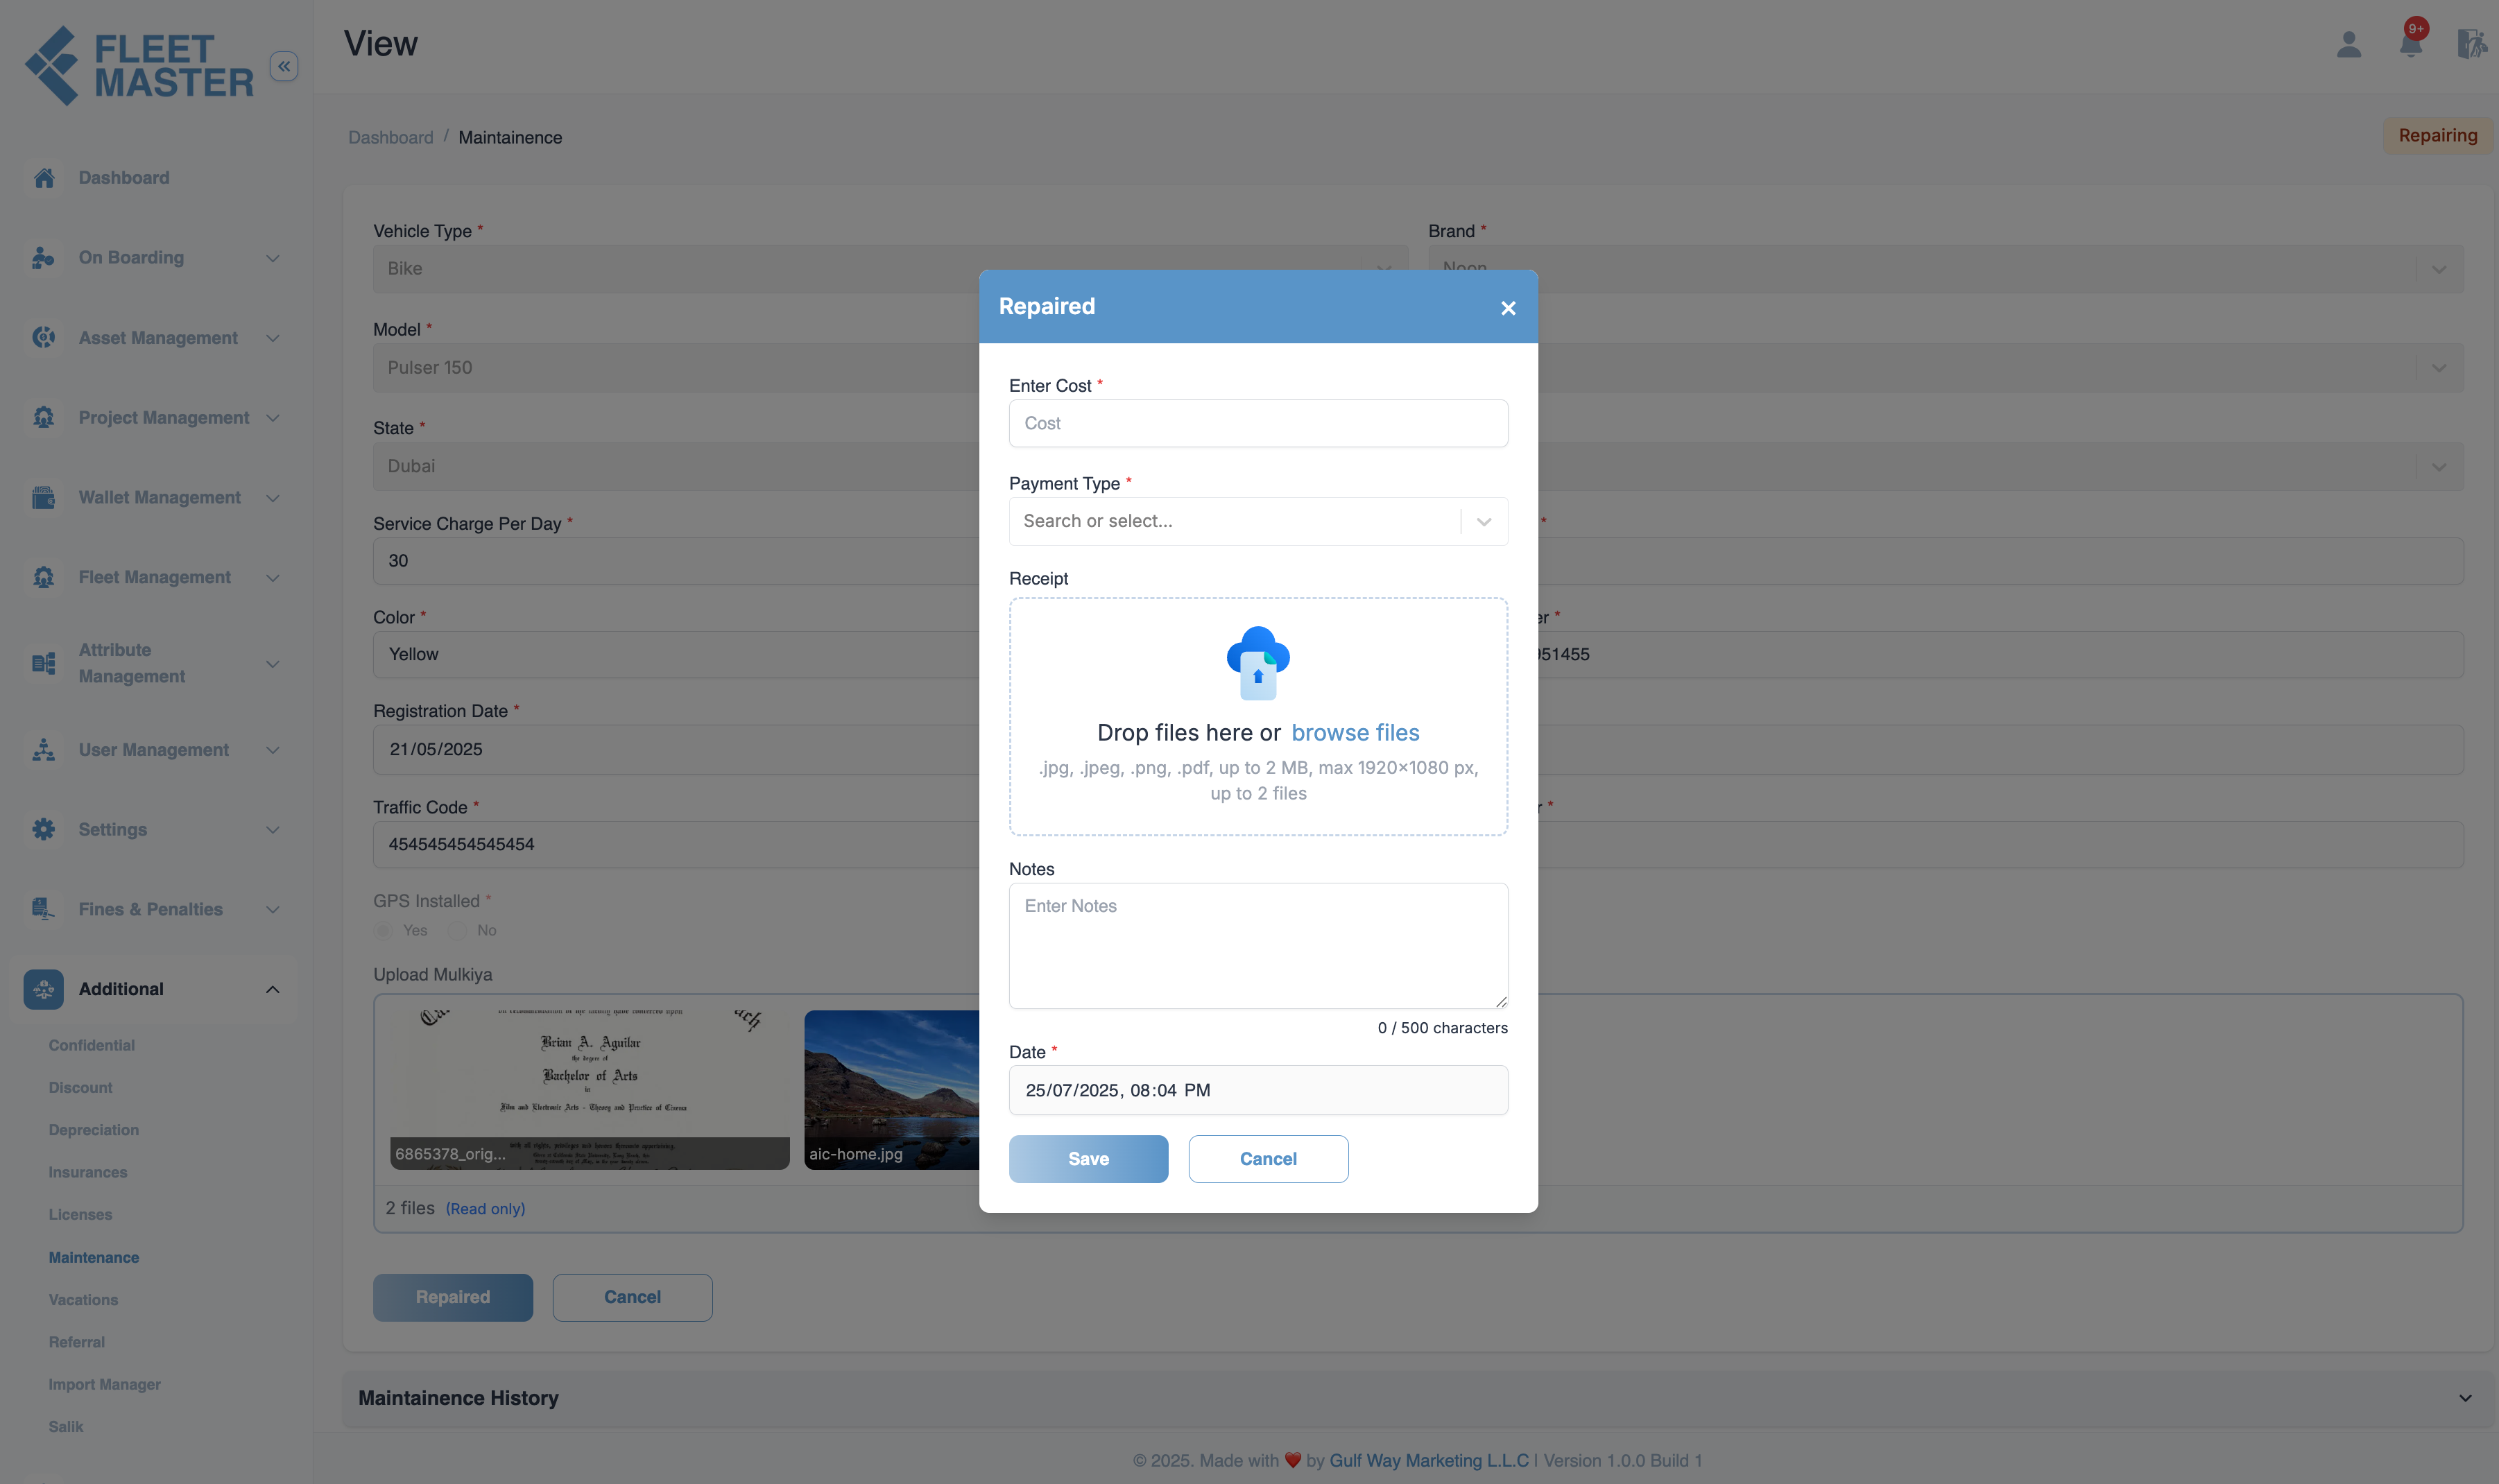Click the Cancel button below Upload Mulkiya
Image resolution: width=2499 pixels, height=1484 pixels.
(632, 1298)
